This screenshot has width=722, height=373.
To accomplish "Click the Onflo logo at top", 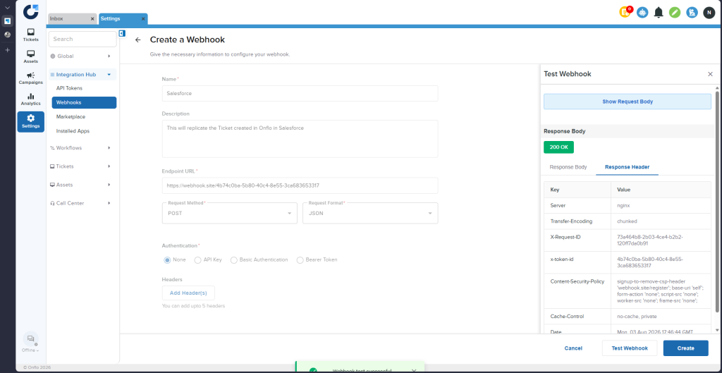I will click(x=31, y=11).
